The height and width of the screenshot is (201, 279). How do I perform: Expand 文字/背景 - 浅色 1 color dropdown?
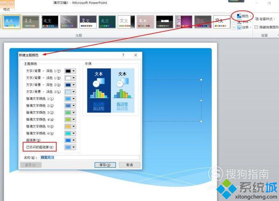click(74, 78)
